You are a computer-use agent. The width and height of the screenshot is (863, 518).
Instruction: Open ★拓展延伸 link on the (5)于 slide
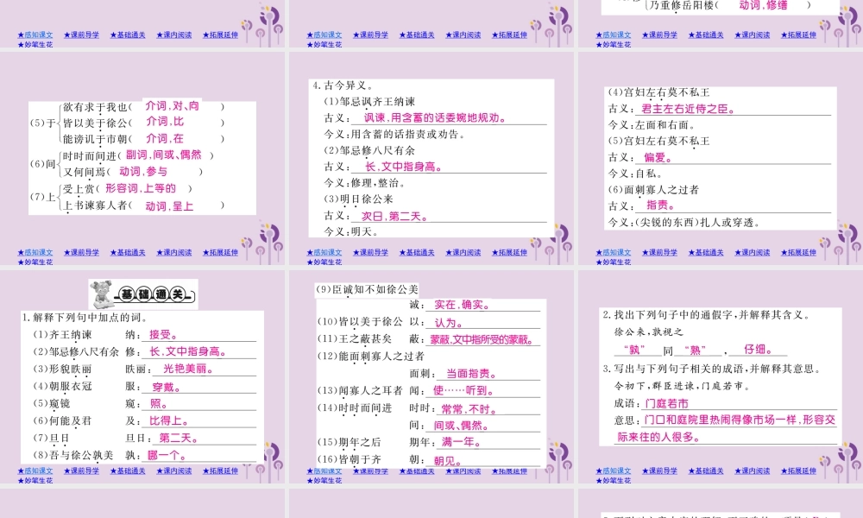220,253
